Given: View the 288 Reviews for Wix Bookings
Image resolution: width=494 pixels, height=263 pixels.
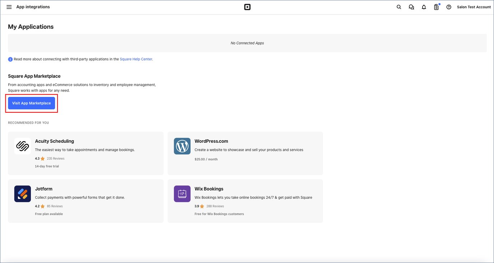Looking at the screenshot, I should [215, 206].
